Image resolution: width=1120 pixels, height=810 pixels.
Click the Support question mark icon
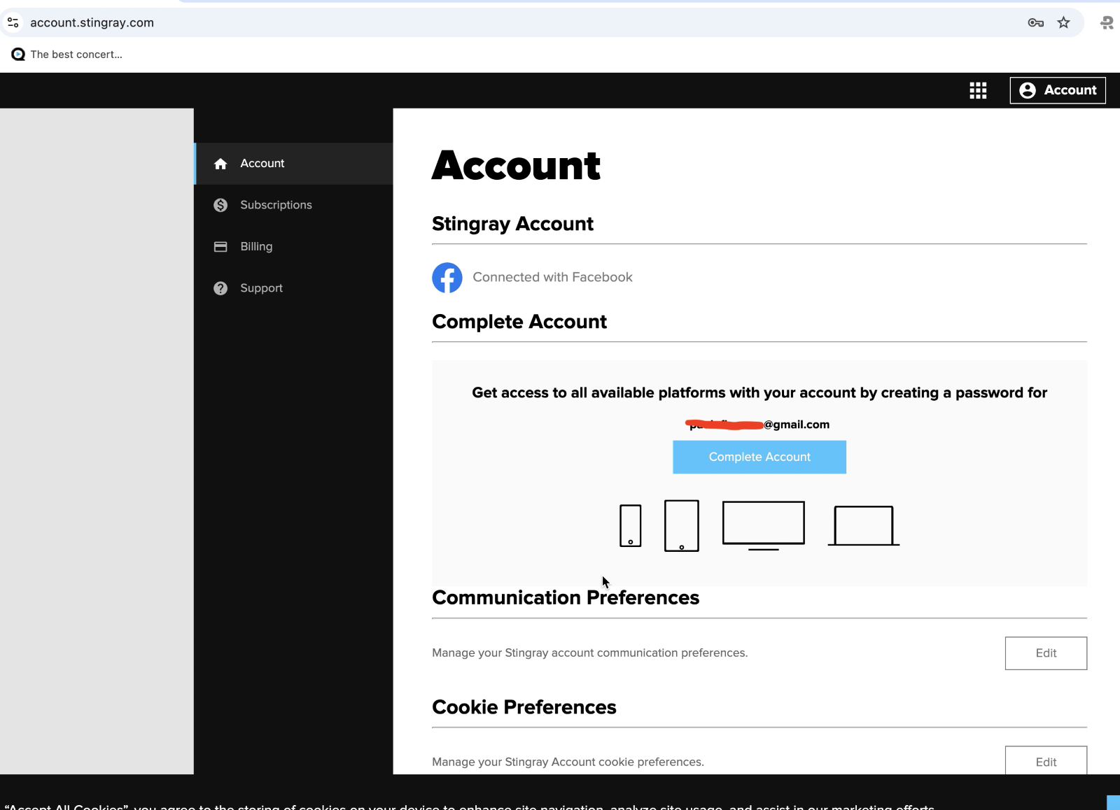[220, 287]
